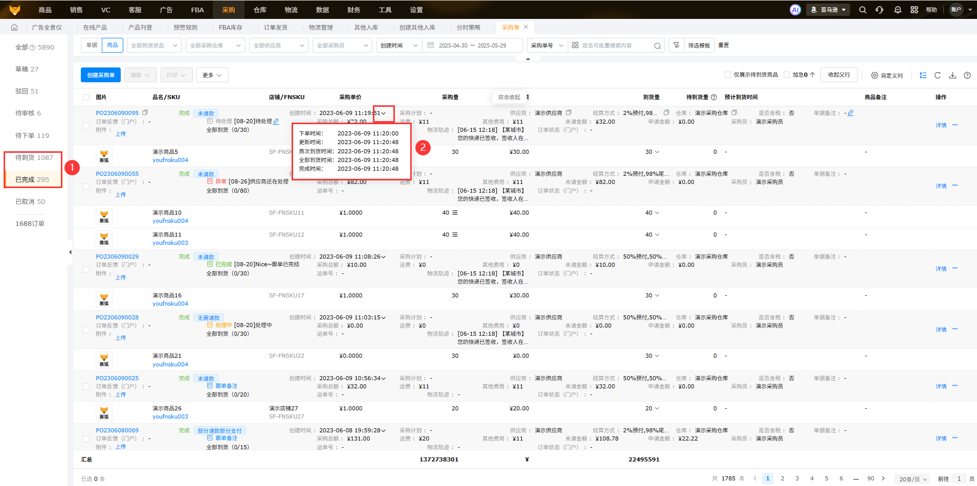Open the 仓库 top menu
Viewport: 977px width, 486px height.
[260, 10]
